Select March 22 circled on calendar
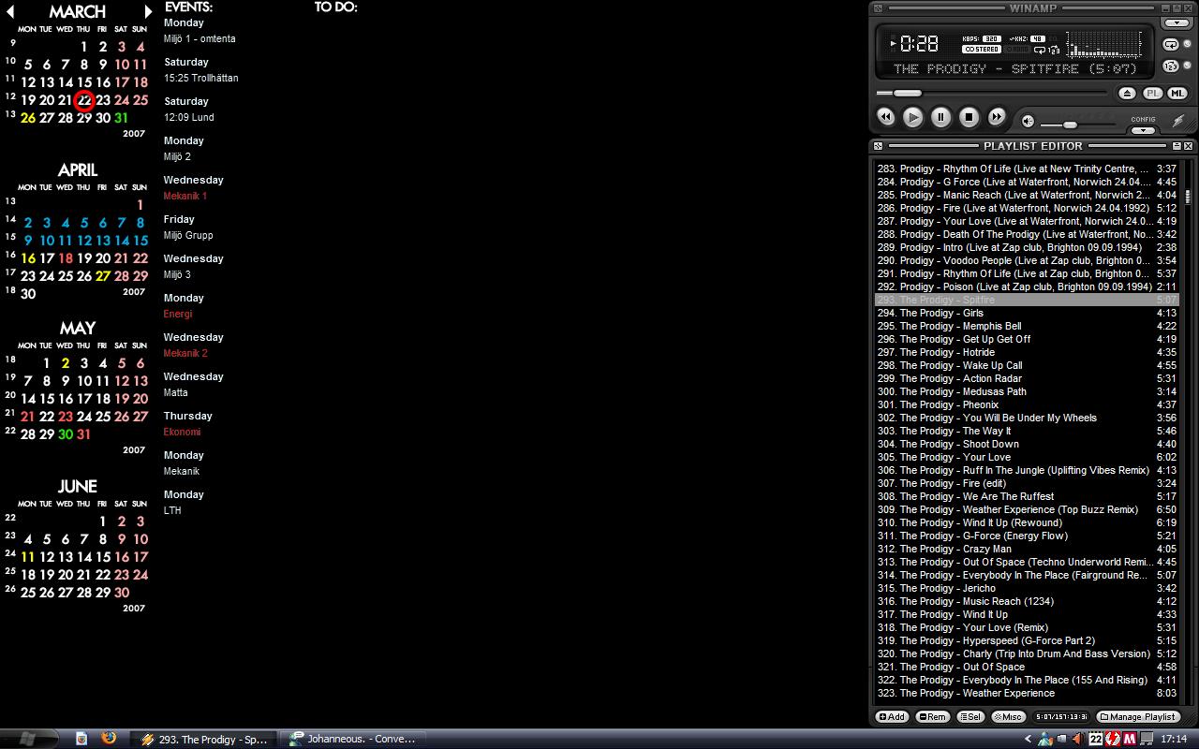This screenshot has height=749, width=1199. click(84, 100)
